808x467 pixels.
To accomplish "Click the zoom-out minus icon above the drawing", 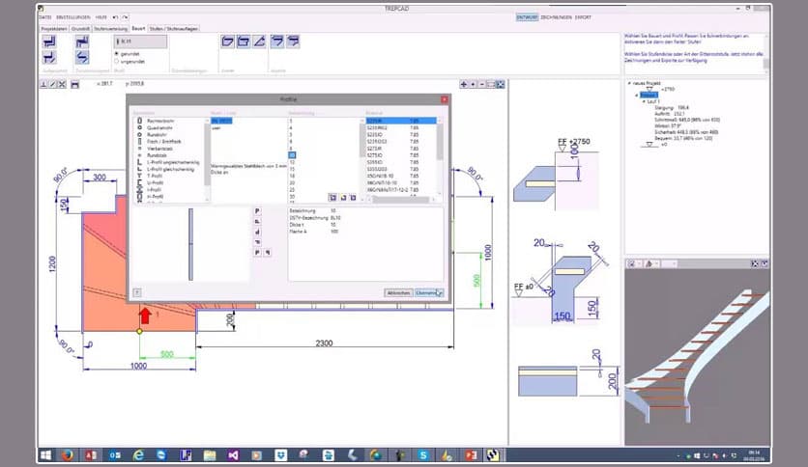I will click(x=482, y=84).
